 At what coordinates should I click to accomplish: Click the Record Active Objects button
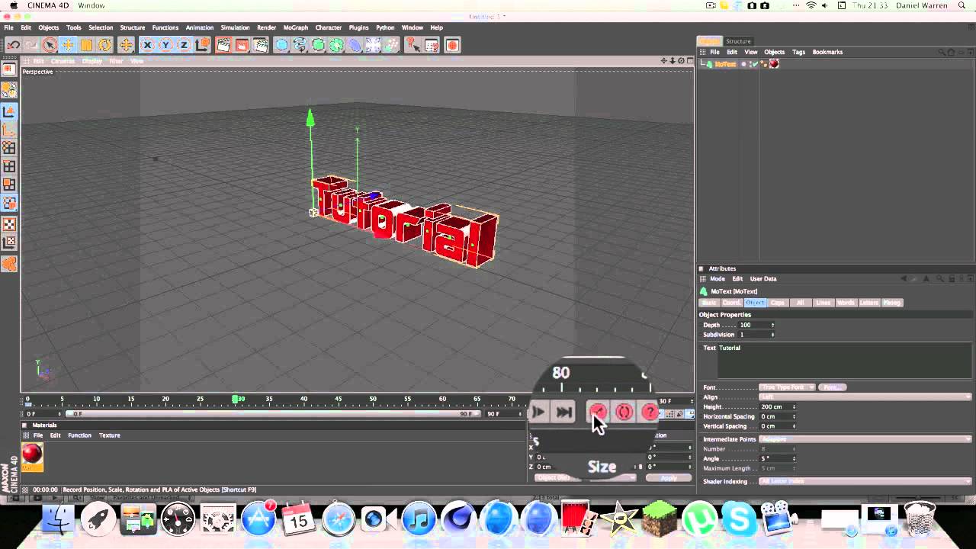(598, 412)
